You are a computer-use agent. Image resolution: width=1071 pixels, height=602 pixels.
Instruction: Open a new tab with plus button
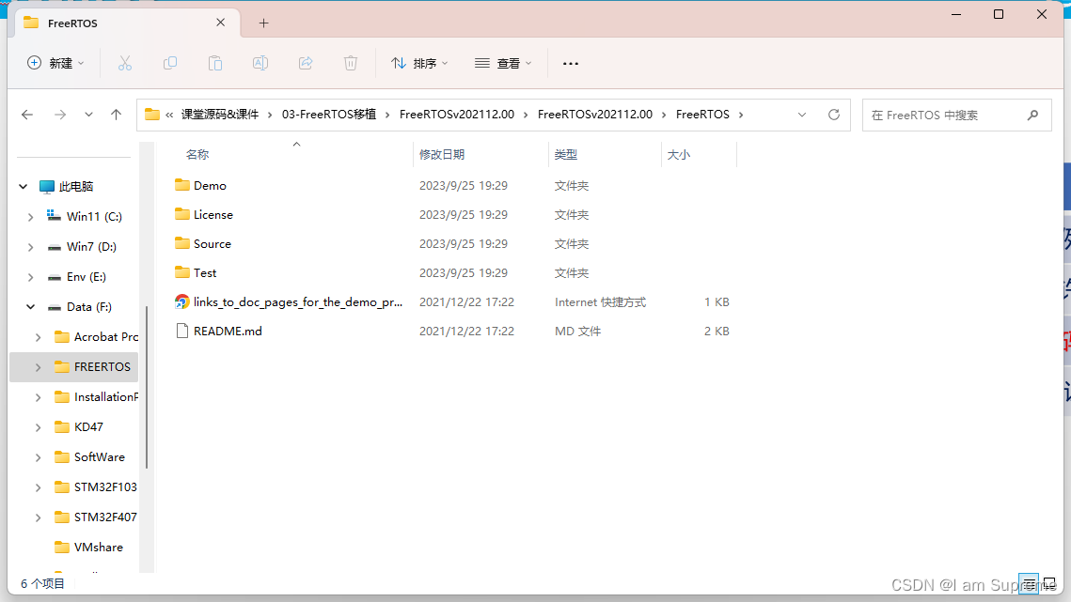263,23
